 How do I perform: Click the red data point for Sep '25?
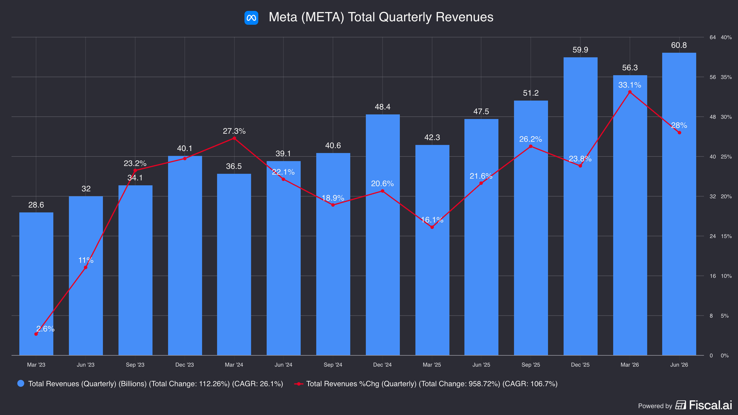tap(531, 146)
